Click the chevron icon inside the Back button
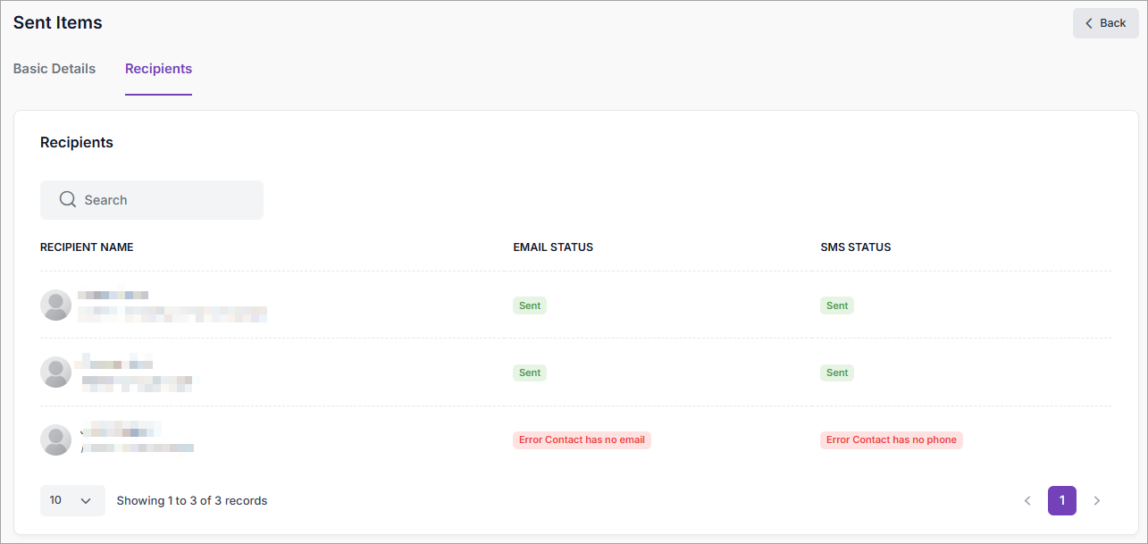The width and height of the screenshot is (1148, 544). (1089, 23)
